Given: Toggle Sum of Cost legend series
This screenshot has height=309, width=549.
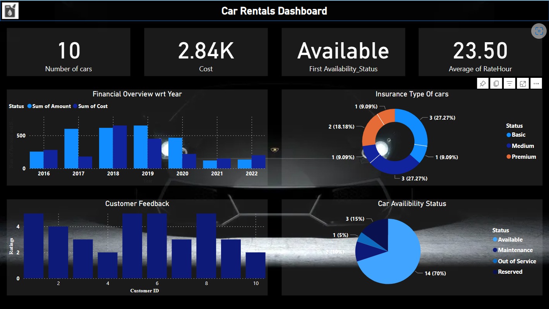Looking at the screenshot, I should coord(93,106).
